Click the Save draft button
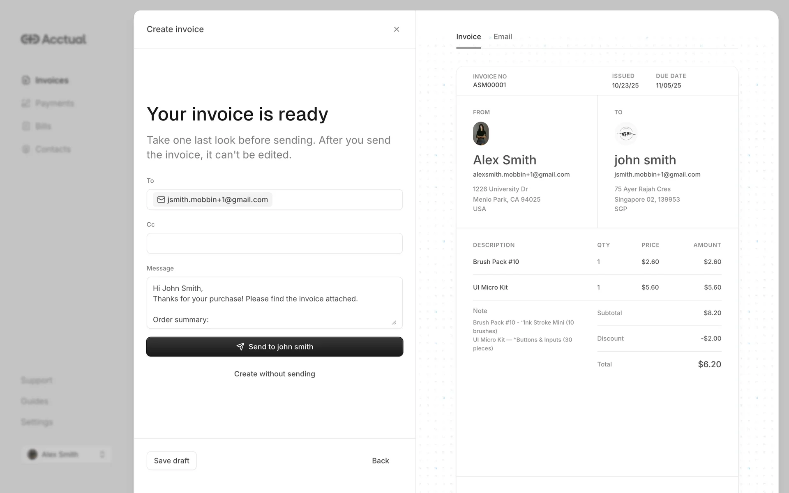Screen dimensions: 789x493 click(171, 461)
